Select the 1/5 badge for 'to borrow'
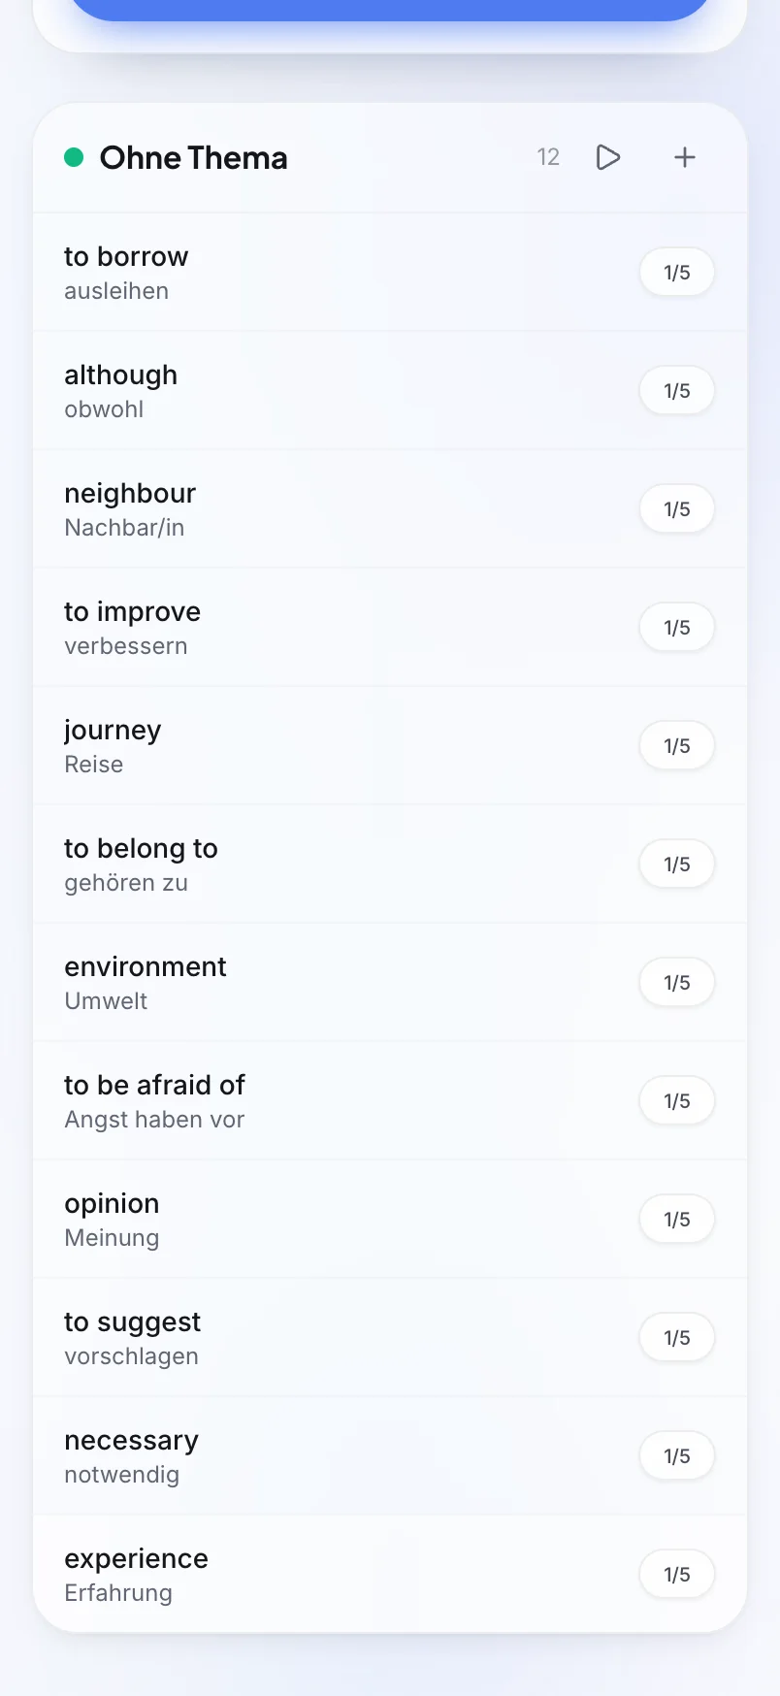This screenshot has height=1696, width=780. coord(677,273)
